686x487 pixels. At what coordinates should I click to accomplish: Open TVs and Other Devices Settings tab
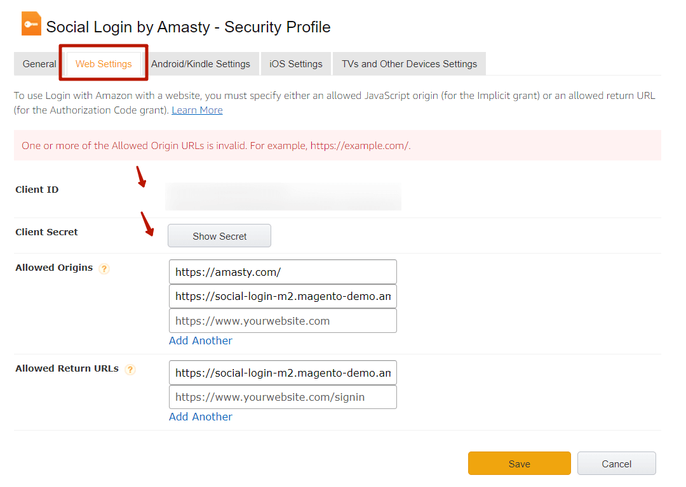click(409, 64)
